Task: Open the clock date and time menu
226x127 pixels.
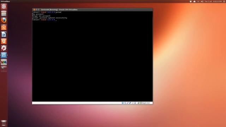Action: click(x=213, y=1)
